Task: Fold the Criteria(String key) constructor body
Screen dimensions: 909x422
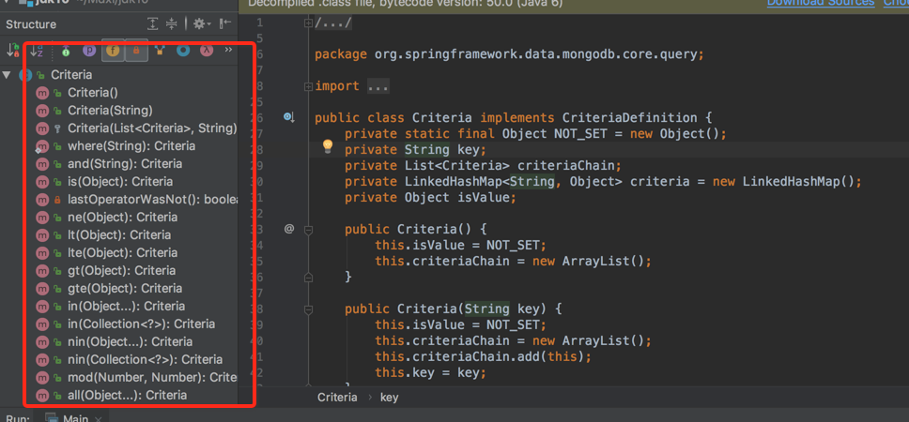Action: [x=308, y=309]
